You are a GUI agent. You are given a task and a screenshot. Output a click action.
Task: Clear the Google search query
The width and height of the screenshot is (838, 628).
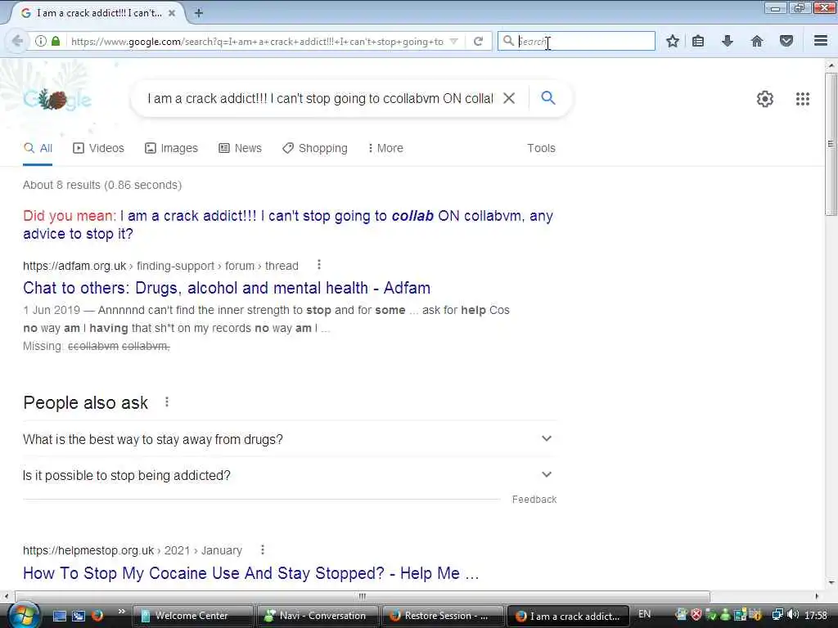(509, 98)
